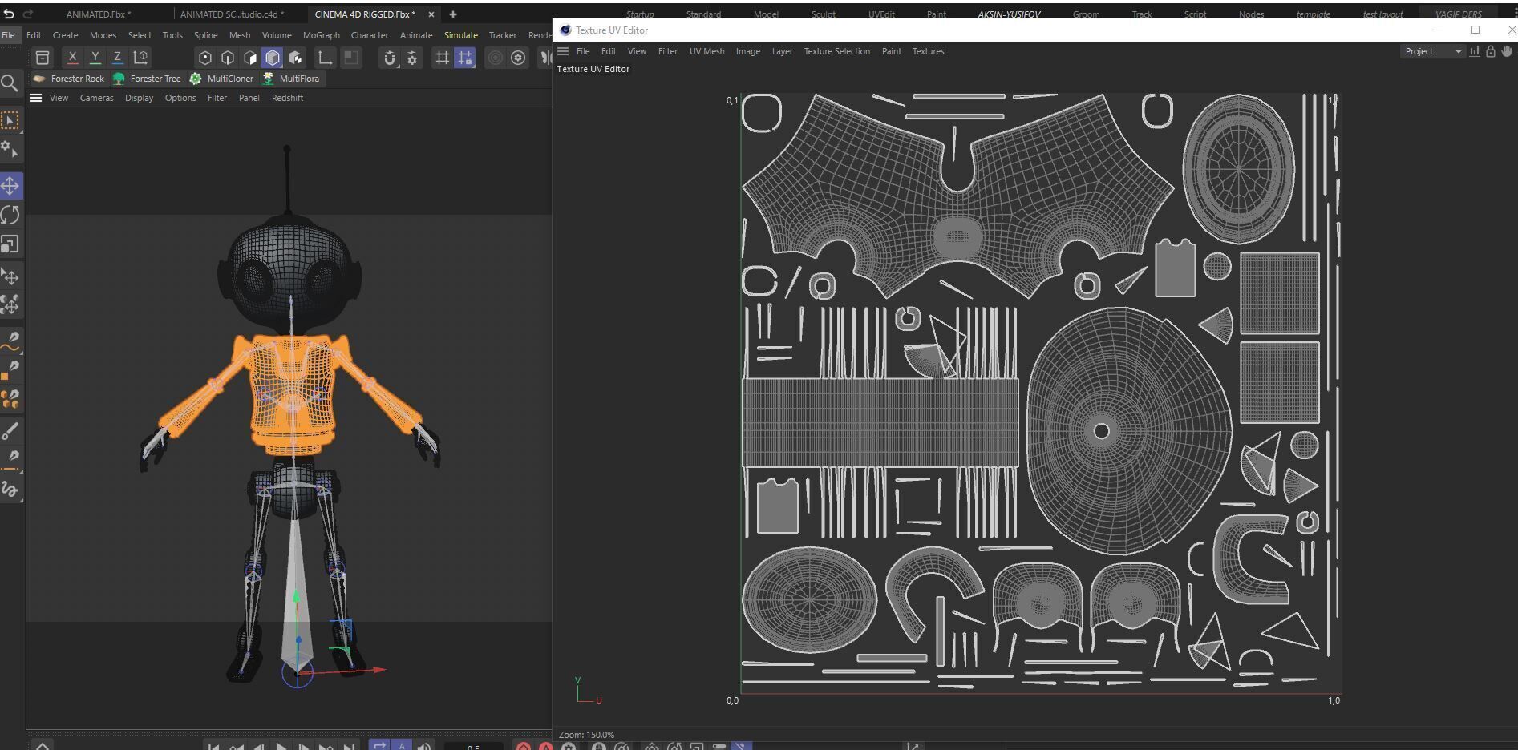Open the viewport Cameras menu

coord(96,98)
